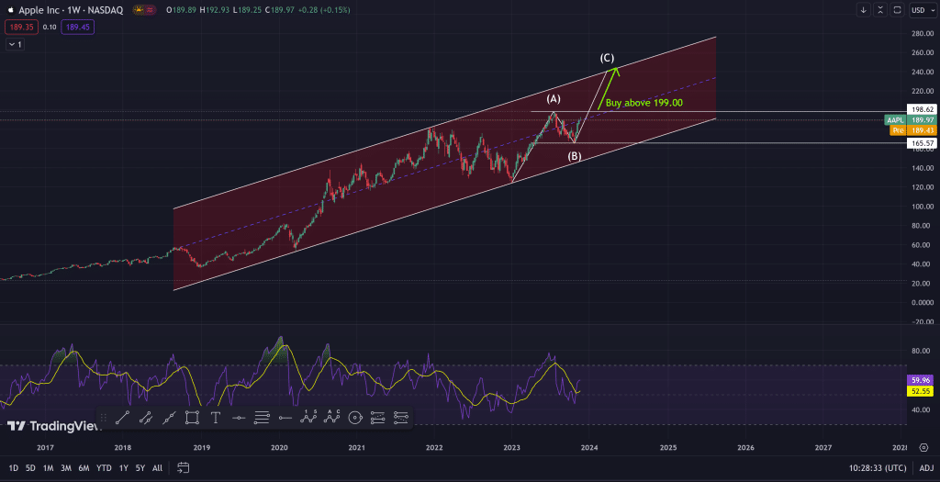Click the maximize chart frame icon
Viewport: 940px width, 482px height.
pos(897,9)
